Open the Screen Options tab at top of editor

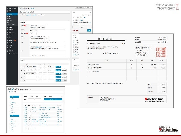click(x=80, y=7)
